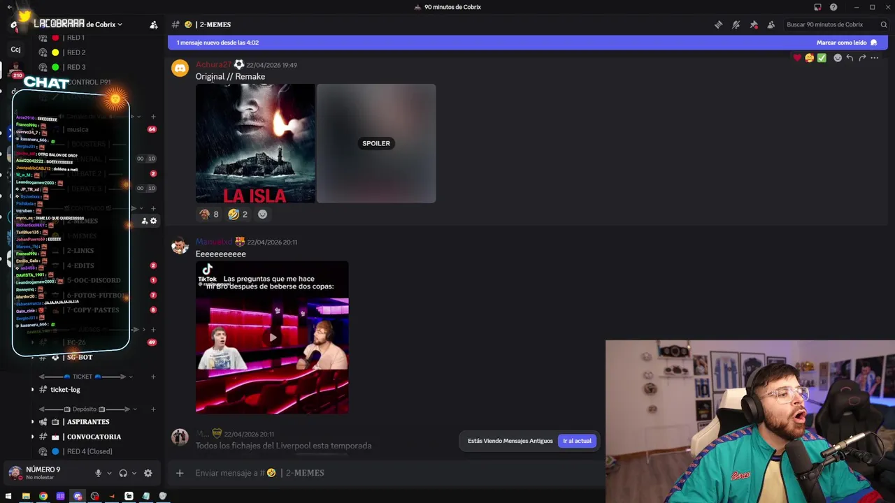Open Ccj server icon in server list
895x503 pixels.
point(15,49)
